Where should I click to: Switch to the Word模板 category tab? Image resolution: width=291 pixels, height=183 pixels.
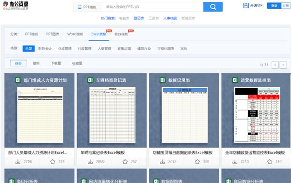[75, 34]
